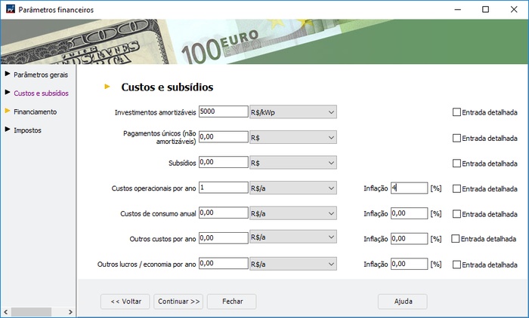Open Ajuda help
This screenshot has height=318, width=529.
click(403, 301)
